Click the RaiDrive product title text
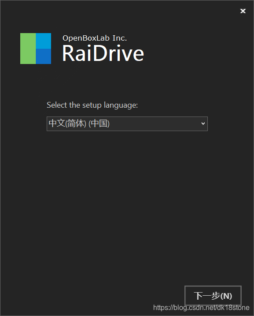 pos(103,53)
